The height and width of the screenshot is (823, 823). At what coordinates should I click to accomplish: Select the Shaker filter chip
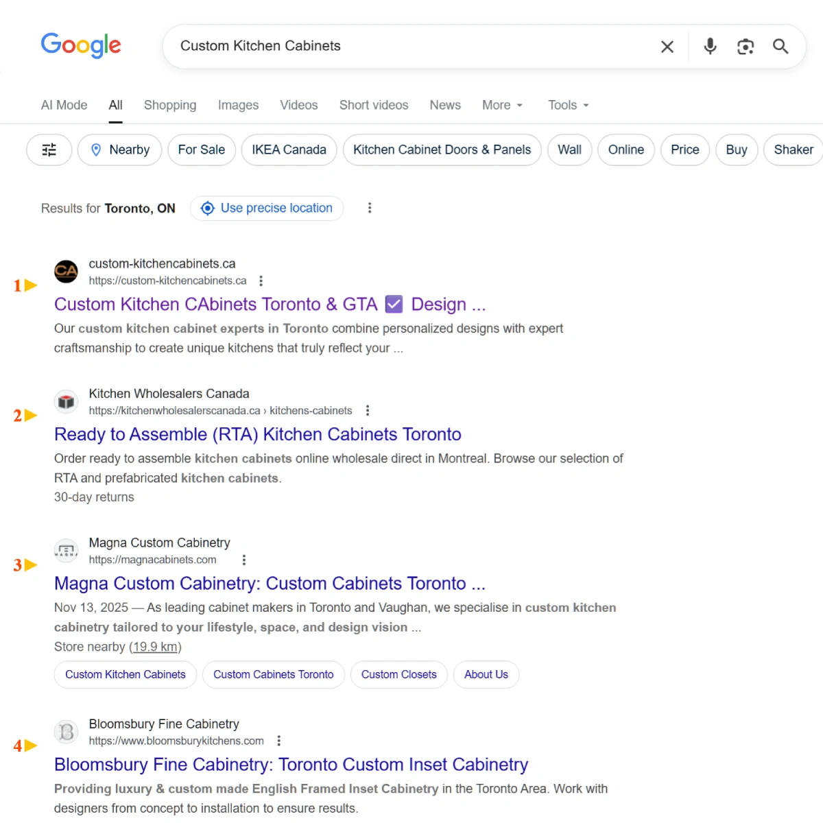794,150
